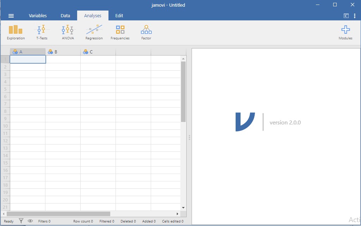361x226 pixels.
Task: Click the Filters 0 status entry
Action: pyautogui.click(x=44, y=221)
